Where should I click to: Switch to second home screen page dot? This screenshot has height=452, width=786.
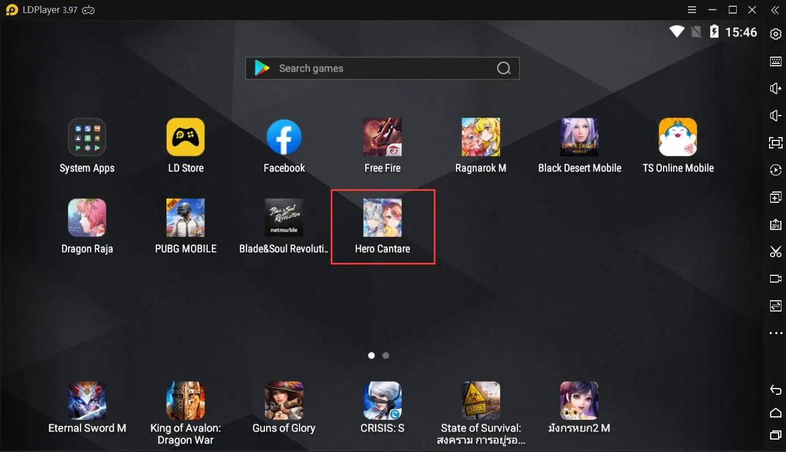point(386,356)
